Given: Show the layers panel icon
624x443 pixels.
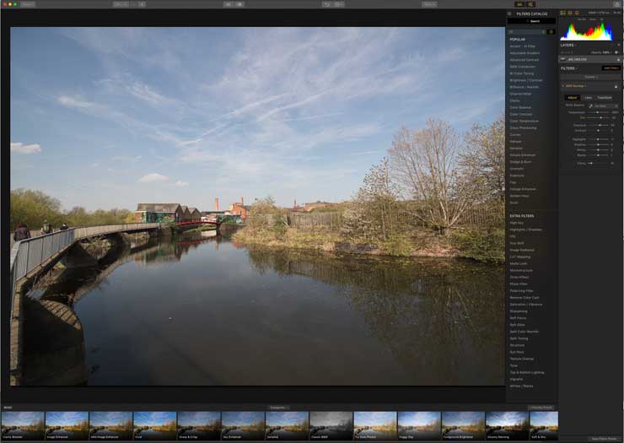Looking at the screenshot, I should coord(570,14).
